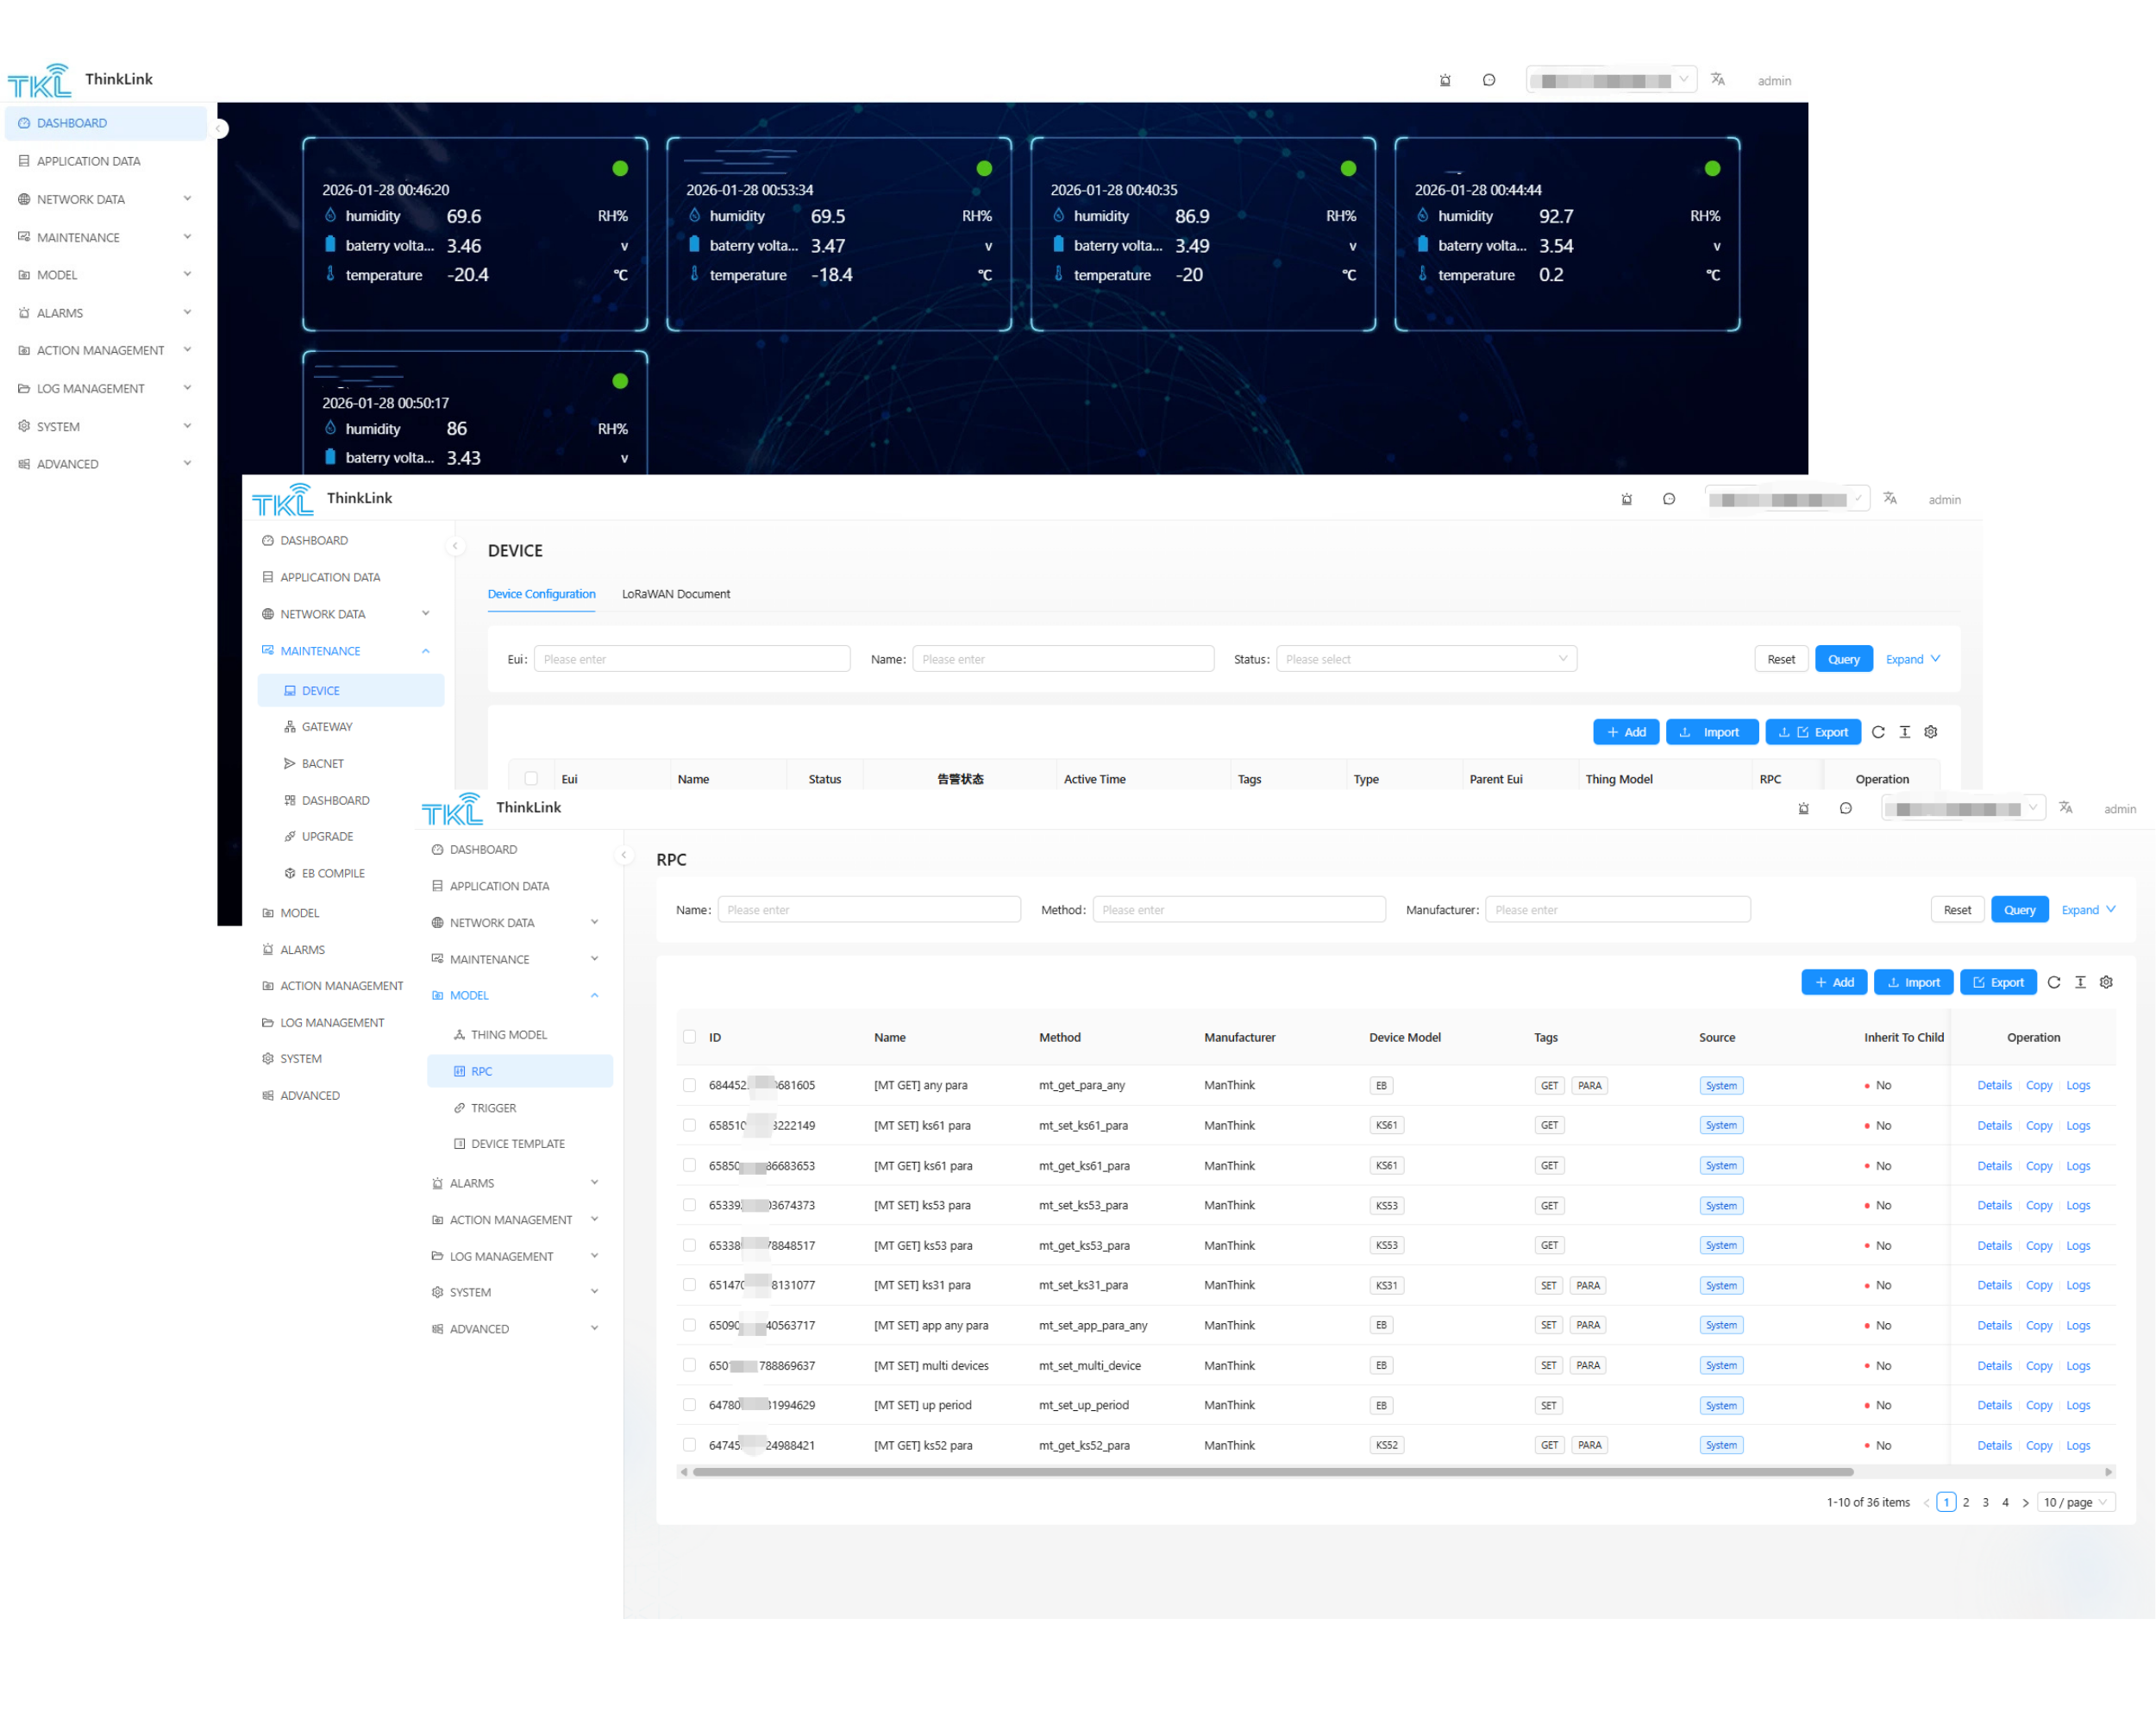This screenshot has height=1725, width=2156.
Task: Open THING MODEL in the Model submenu
Action: (508, 1035)
